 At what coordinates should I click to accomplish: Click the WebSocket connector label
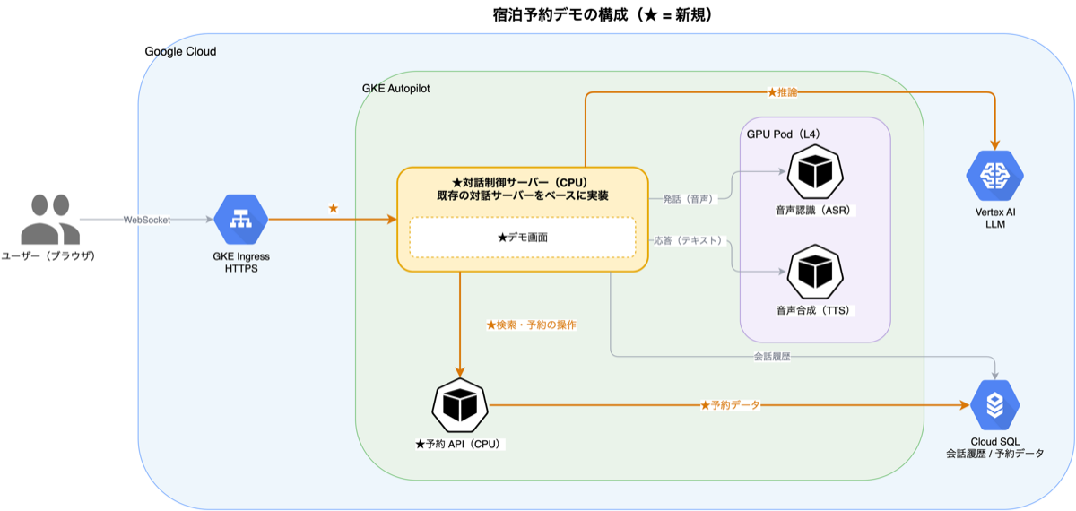tap(147, 219)
